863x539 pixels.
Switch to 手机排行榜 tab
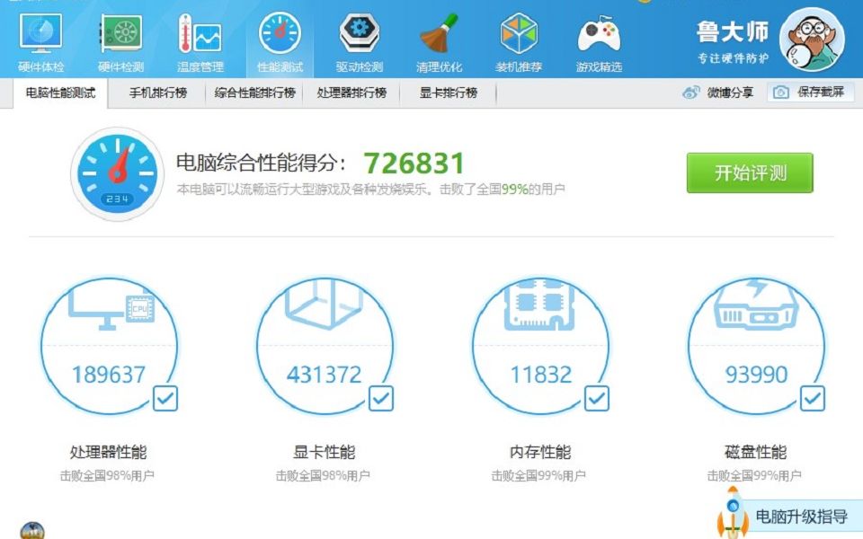pyautogui.click(x=158, y=93)
